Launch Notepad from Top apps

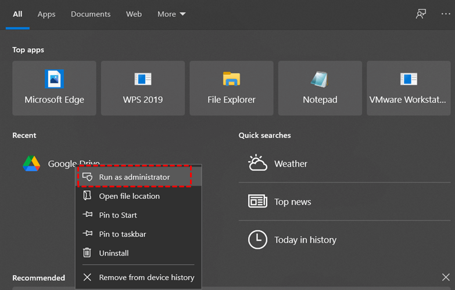click(320, 88)
